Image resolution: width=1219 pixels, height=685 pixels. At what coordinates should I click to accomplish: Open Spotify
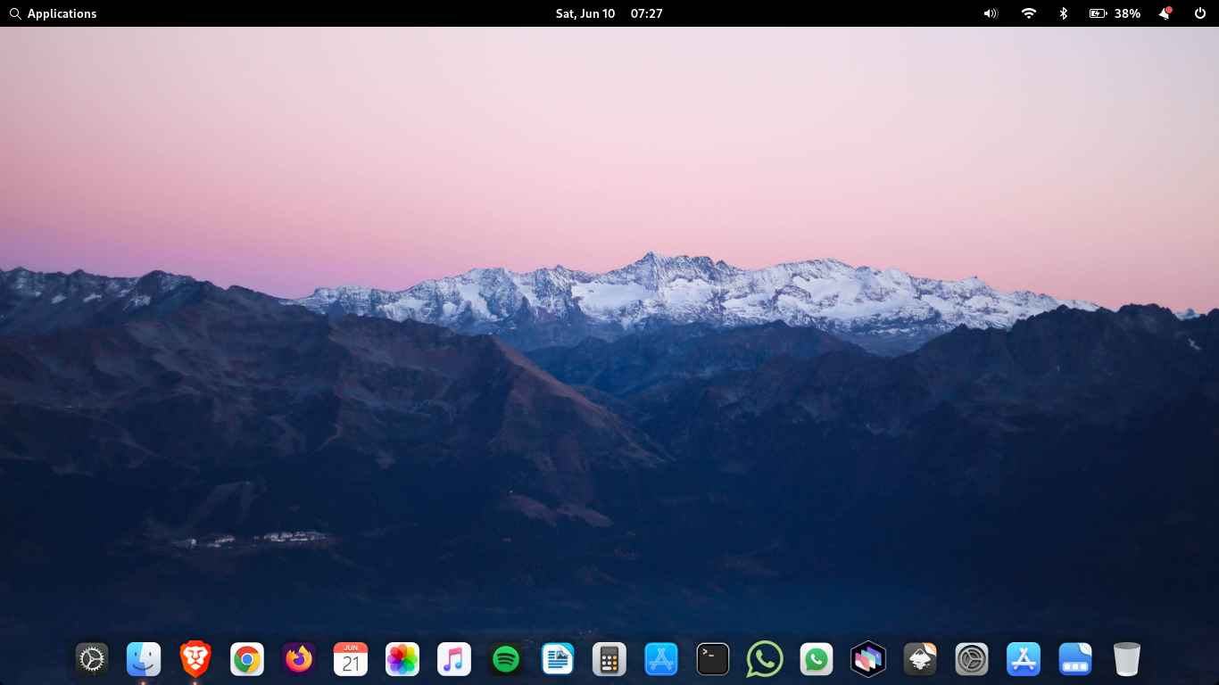pos(506,658)
